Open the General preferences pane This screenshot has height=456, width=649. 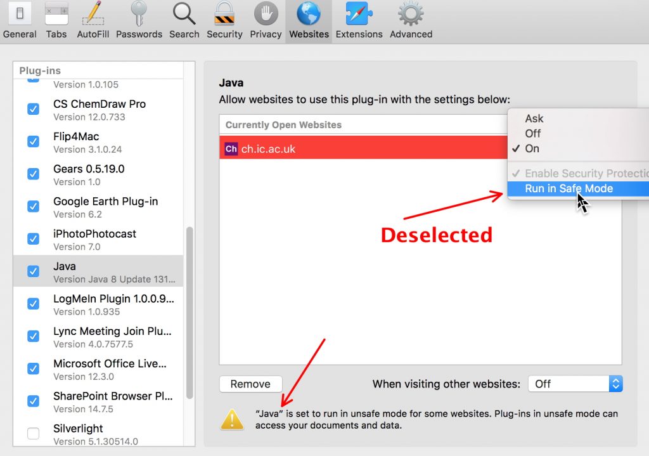[x=20, y=20]
